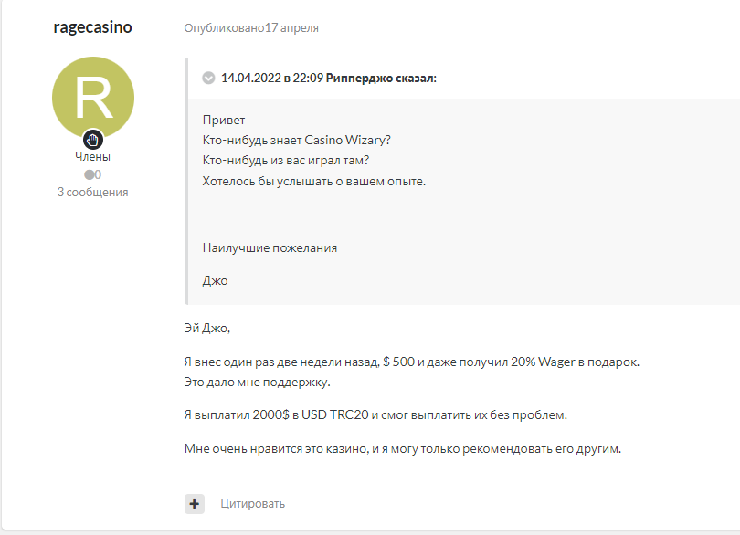The width and height of the screenshot is (740, 535).
Task: Open the '17 апреля' publication date link
Action: 291,27
